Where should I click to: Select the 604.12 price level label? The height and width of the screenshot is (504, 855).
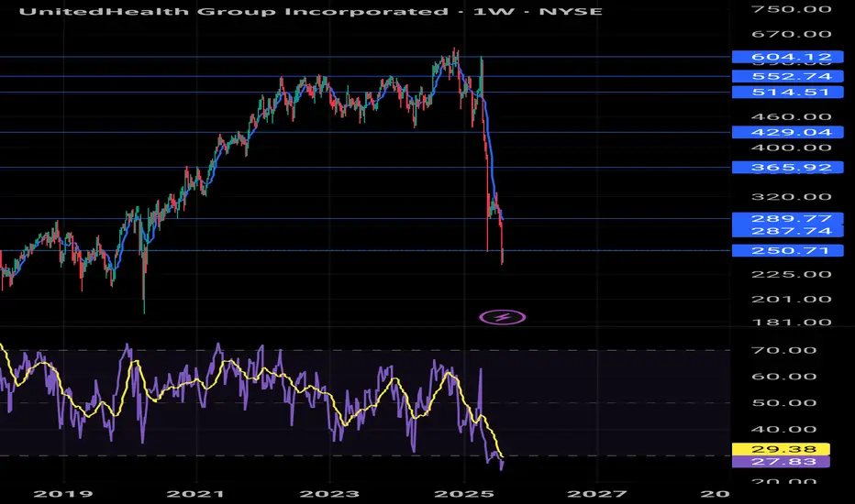click(x=787, y=57)
